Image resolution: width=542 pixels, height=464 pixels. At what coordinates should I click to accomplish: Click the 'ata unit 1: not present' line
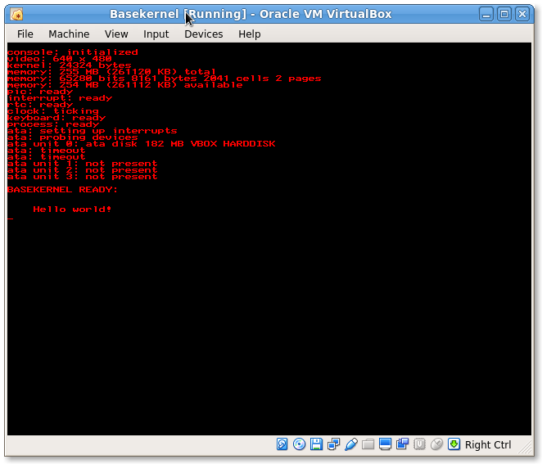coord(82,164)
